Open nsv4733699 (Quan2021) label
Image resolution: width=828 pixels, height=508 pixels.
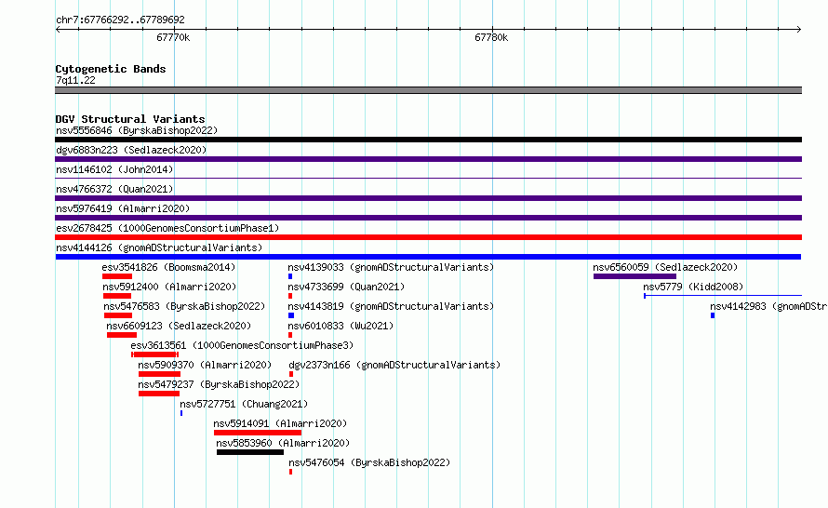coord(346,287)
